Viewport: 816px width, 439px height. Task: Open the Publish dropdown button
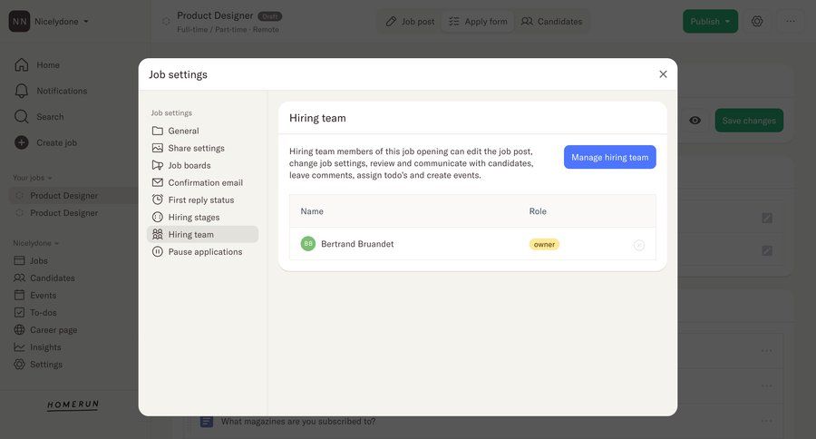(x=710, y=22)
